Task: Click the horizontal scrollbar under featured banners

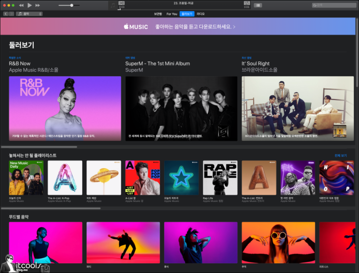Action: pos(39,147)
